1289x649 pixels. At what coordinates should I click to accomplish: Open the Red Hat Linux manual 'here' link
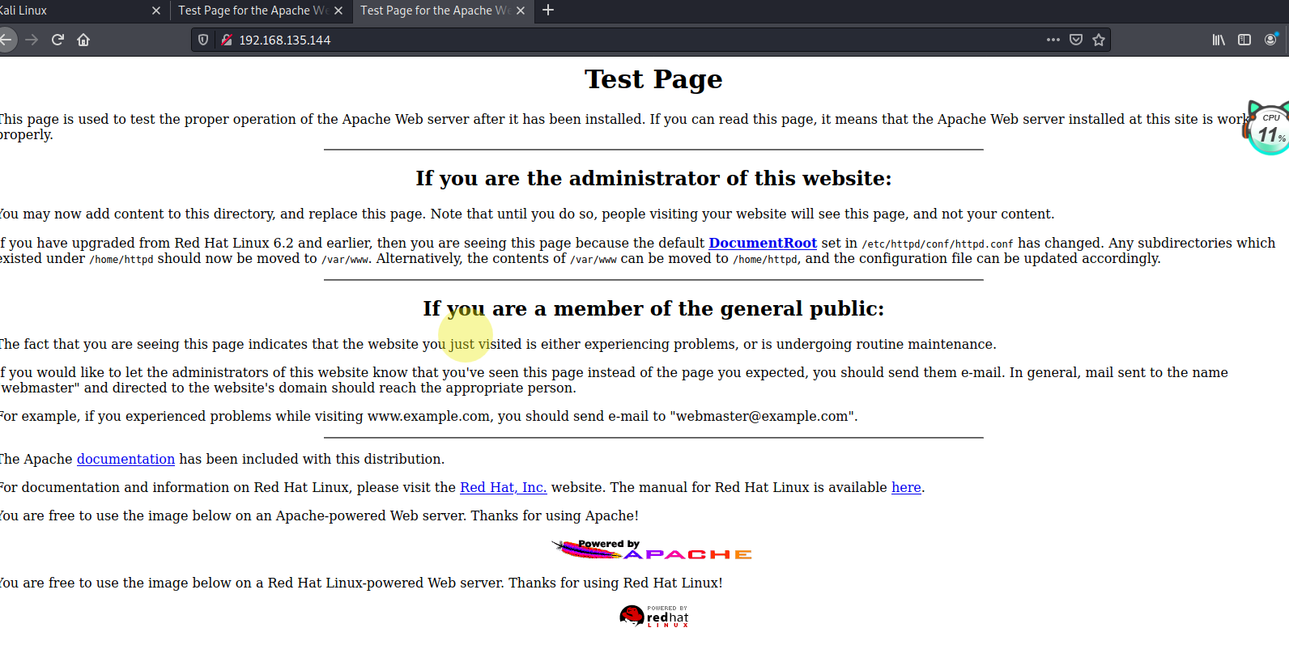click(x=906, y=487)
